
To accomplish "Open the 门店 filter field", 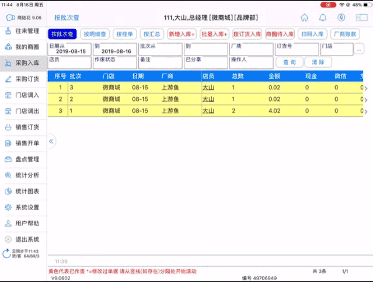I will coord(337,49).
